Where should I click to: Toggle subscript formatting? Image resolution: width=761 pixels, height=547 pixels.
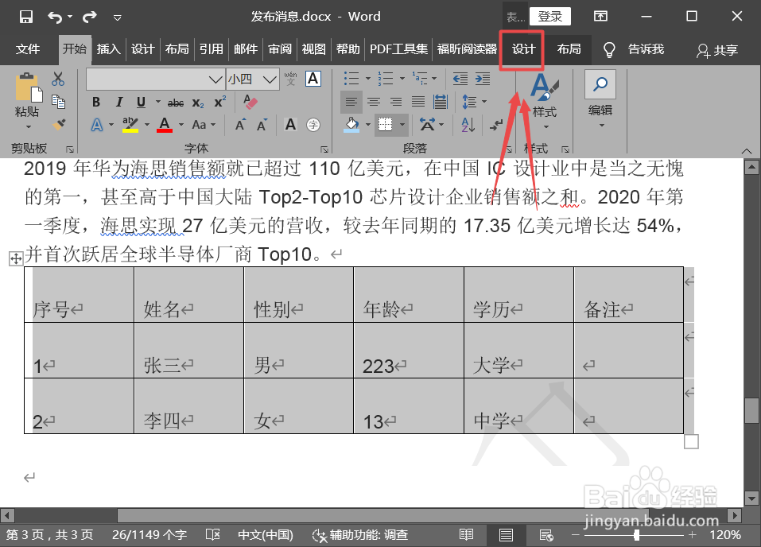tap(198, 103)
